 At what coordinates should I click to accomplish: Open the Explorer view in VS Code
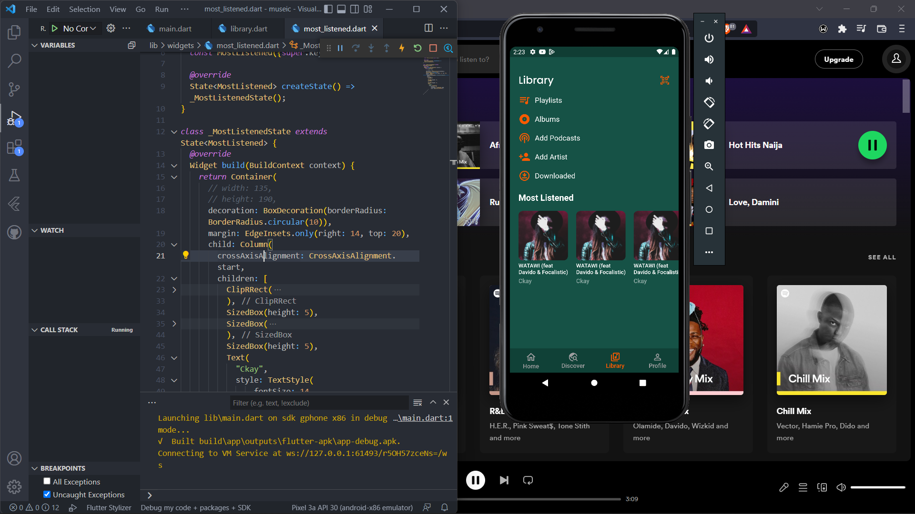tap(14, 32)
